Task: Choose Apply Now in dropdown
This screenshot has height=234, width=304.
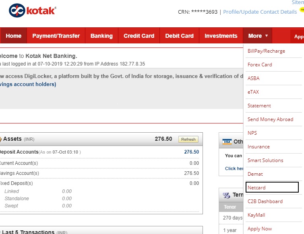Action: pos(260,229)
